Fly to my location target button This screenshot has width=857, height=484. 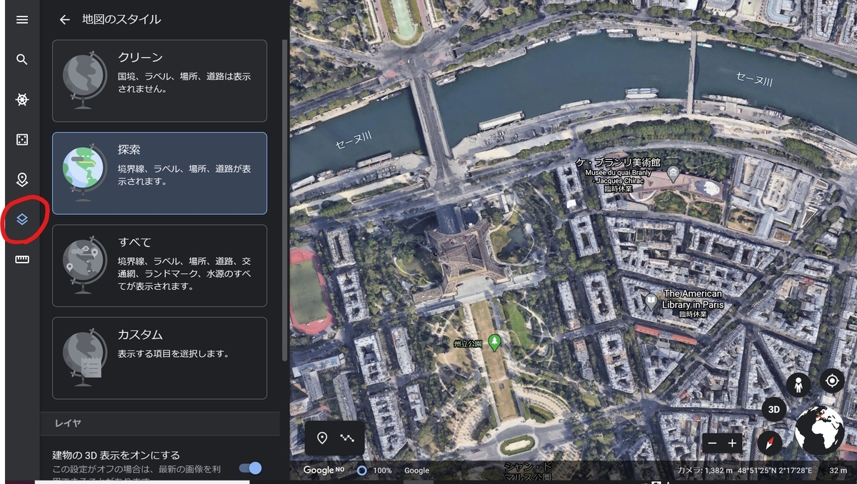[832, 380]
